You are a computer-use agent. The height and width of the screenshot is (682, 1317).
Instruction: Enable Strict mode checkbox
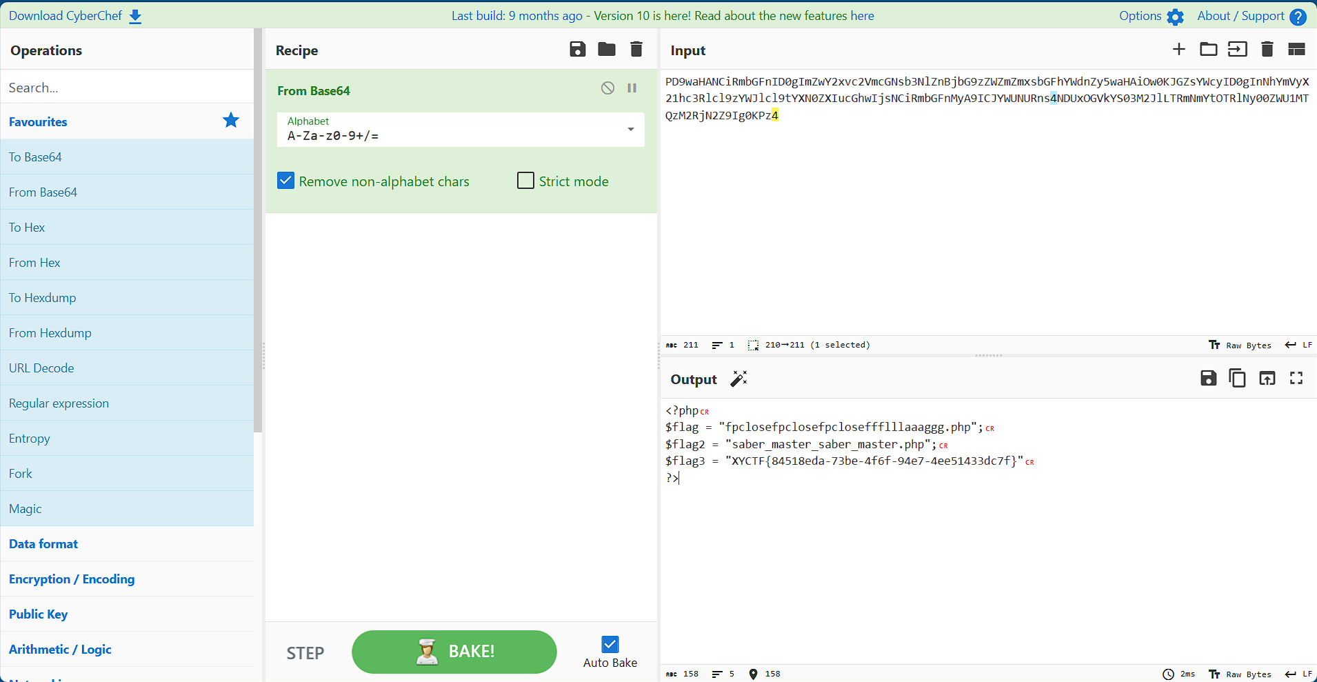tap(525, 181)
